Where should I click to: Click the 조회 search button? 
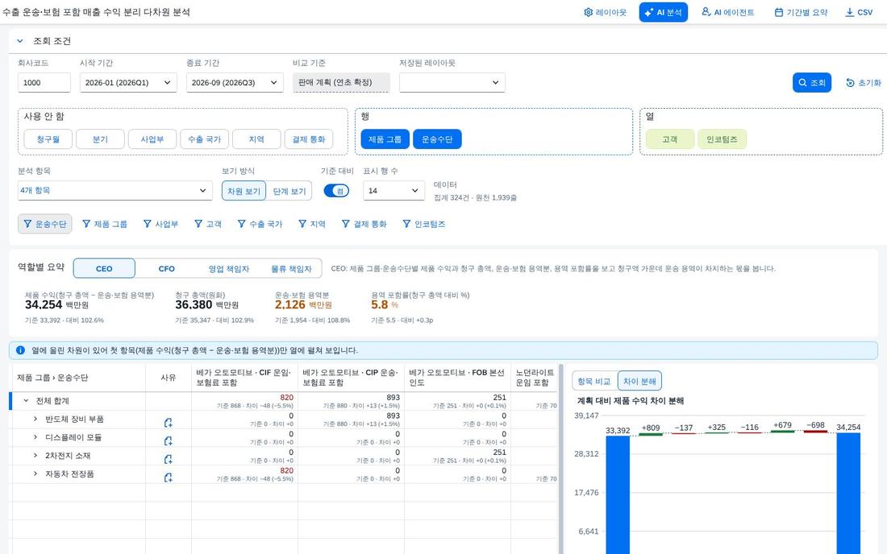point(812,82)
